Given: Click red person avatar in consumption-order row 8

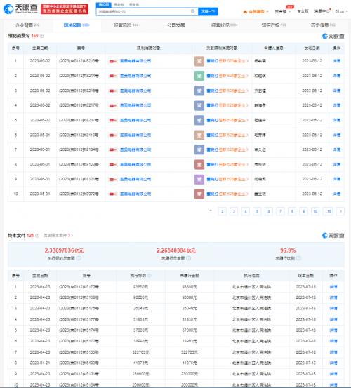Looking at the screenshot, I should pos(199,165).
